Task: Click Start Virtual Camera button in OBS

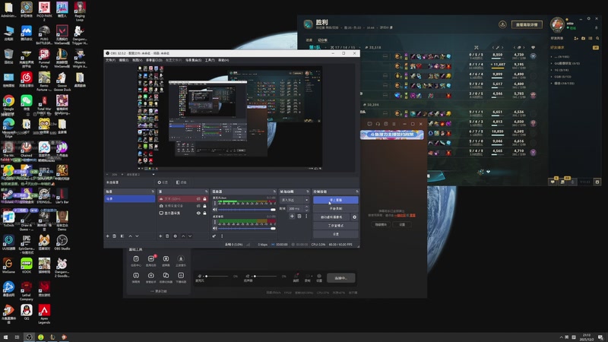Action: click(332, 217)
